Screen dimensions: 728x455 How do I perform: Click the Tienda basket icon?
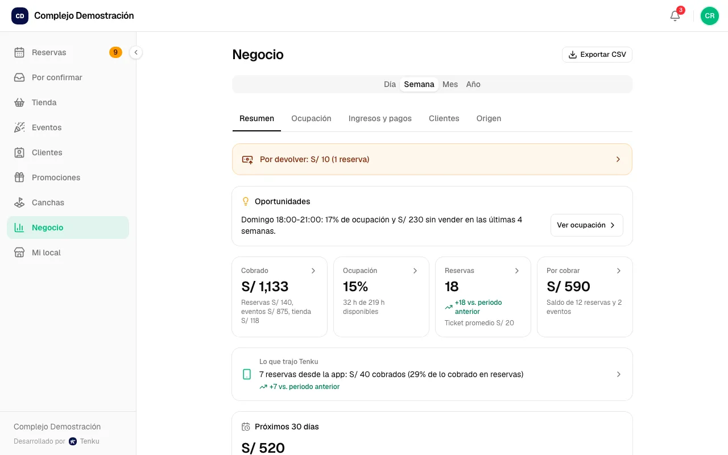tap(19, 102)
